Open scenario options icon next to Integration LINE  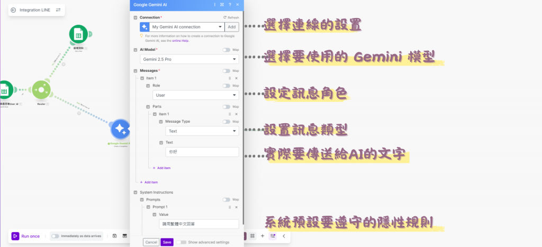(58, 10)
